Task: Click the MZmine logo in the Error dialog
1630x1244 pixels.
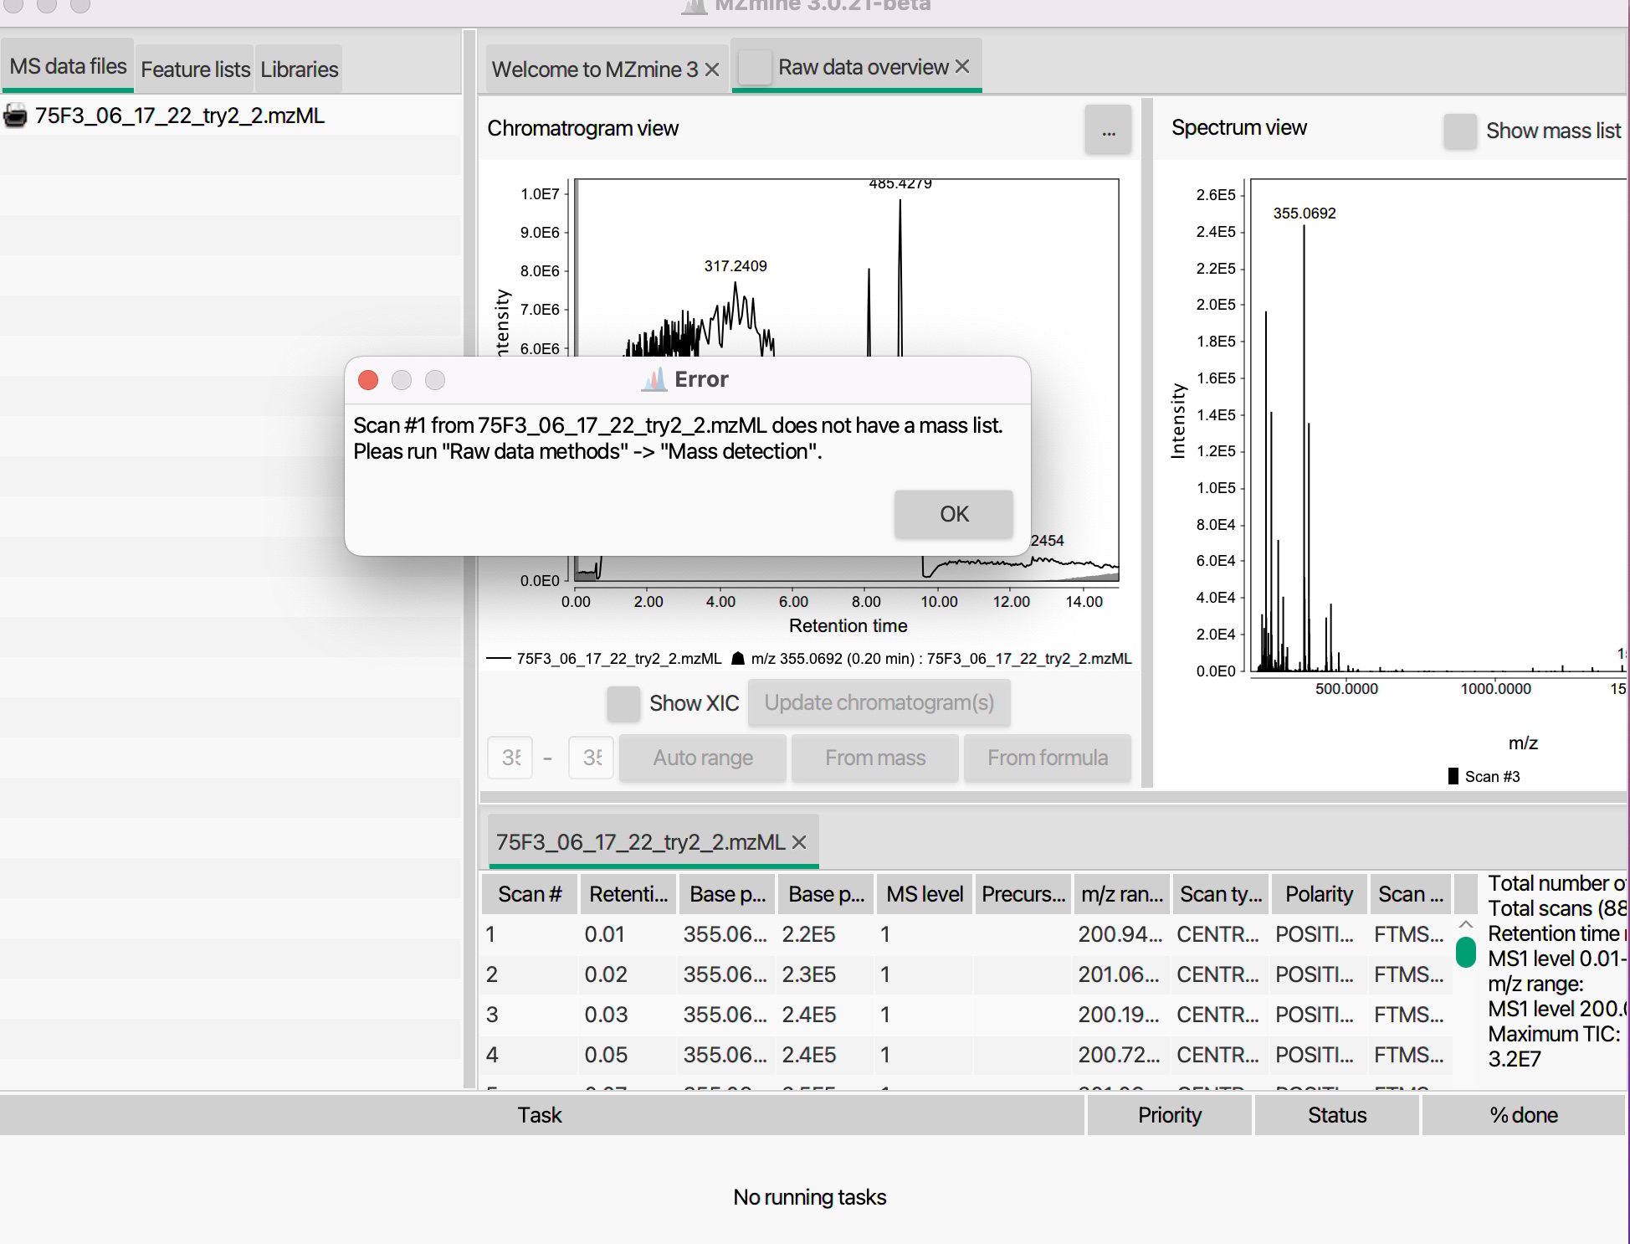Action: (x=654, y=379)
